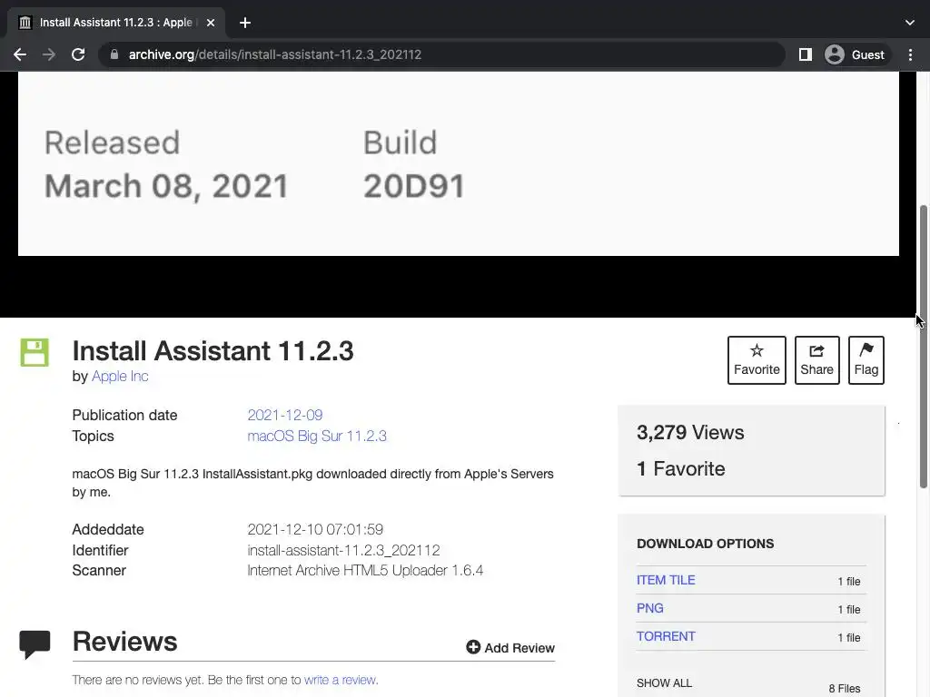Open Chrome three-dot menu

point(910,54)
